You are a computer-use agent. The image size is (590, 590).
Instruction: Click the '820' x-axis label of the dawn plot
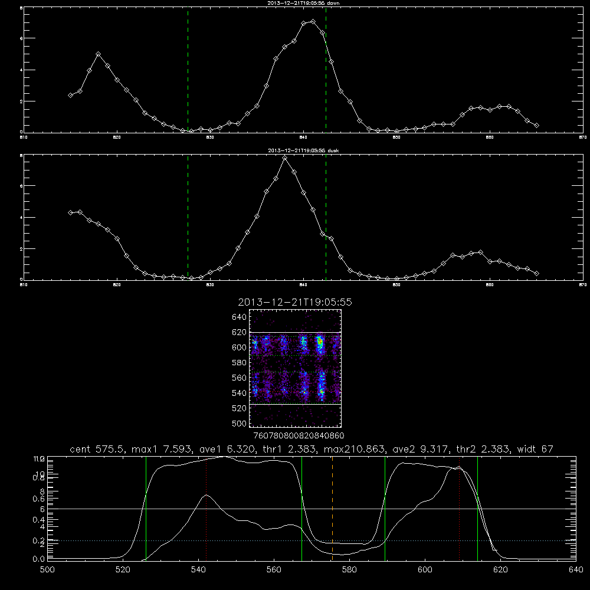[x=117, y=137]
